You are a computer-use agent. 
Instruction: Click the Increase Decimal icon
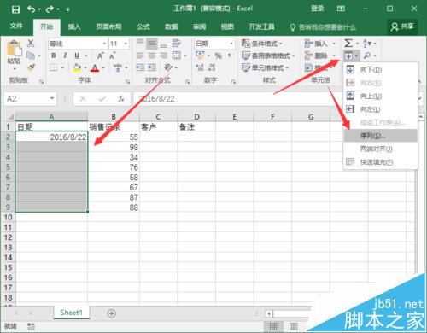click(x=200, y=67)
